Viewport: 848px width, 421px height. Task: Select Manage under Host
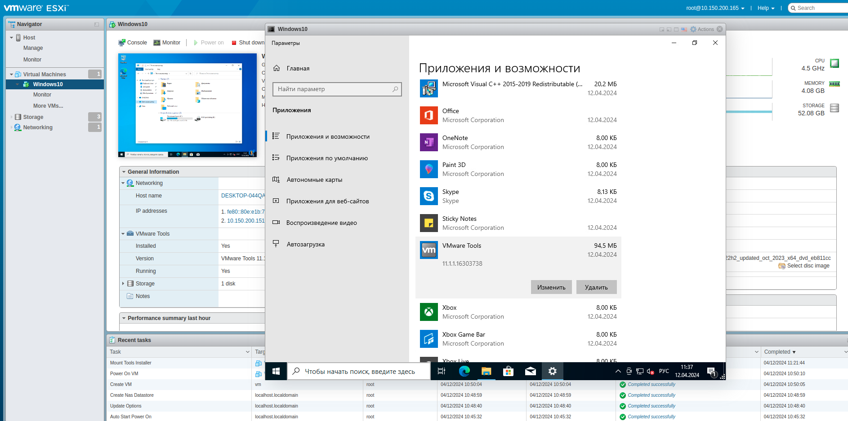click(33, 48)
